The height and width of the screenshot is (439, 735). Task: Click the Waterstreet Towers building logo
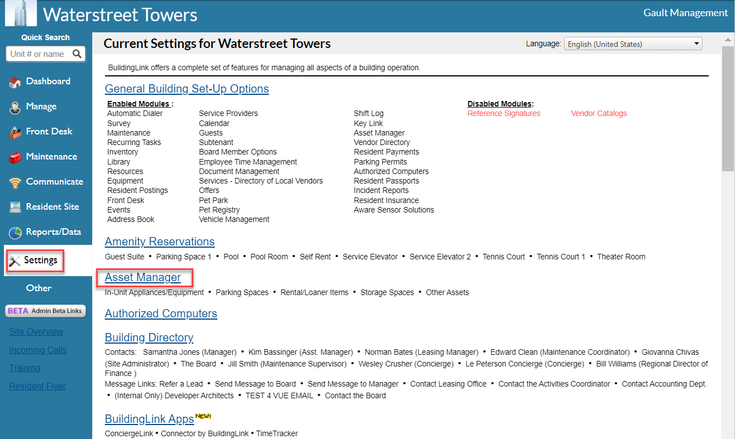[21, 13]
